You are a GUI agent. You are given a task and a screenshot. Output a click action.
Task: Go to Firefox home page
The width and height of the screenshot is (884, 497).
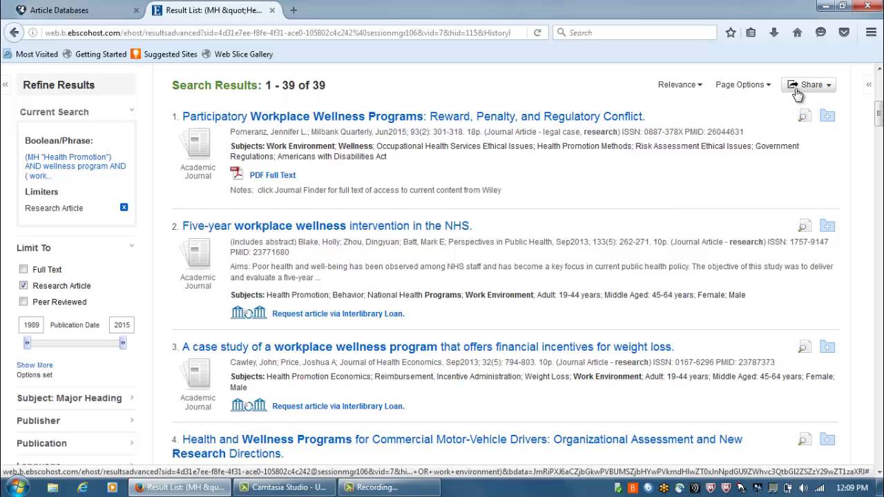pos(797,32)
